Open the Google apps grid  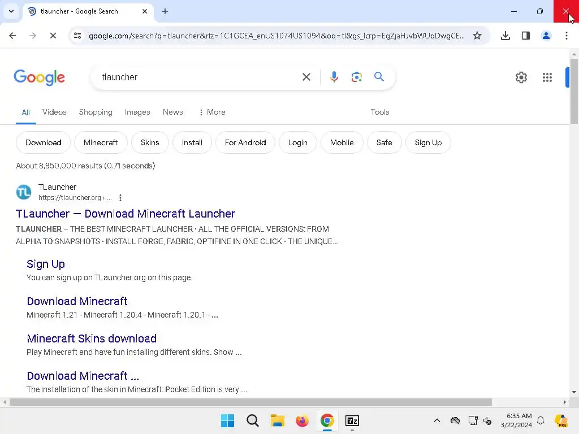(x=547, y=77)
